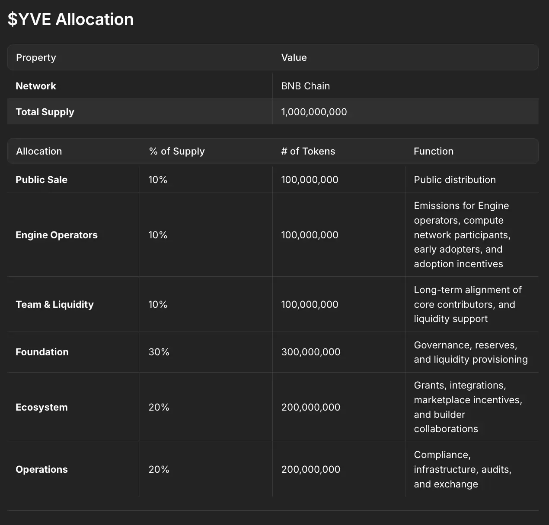Screen dimensions: 549x525
Task: Select the "Operations" allocation cell
Action: click(41, 469)
